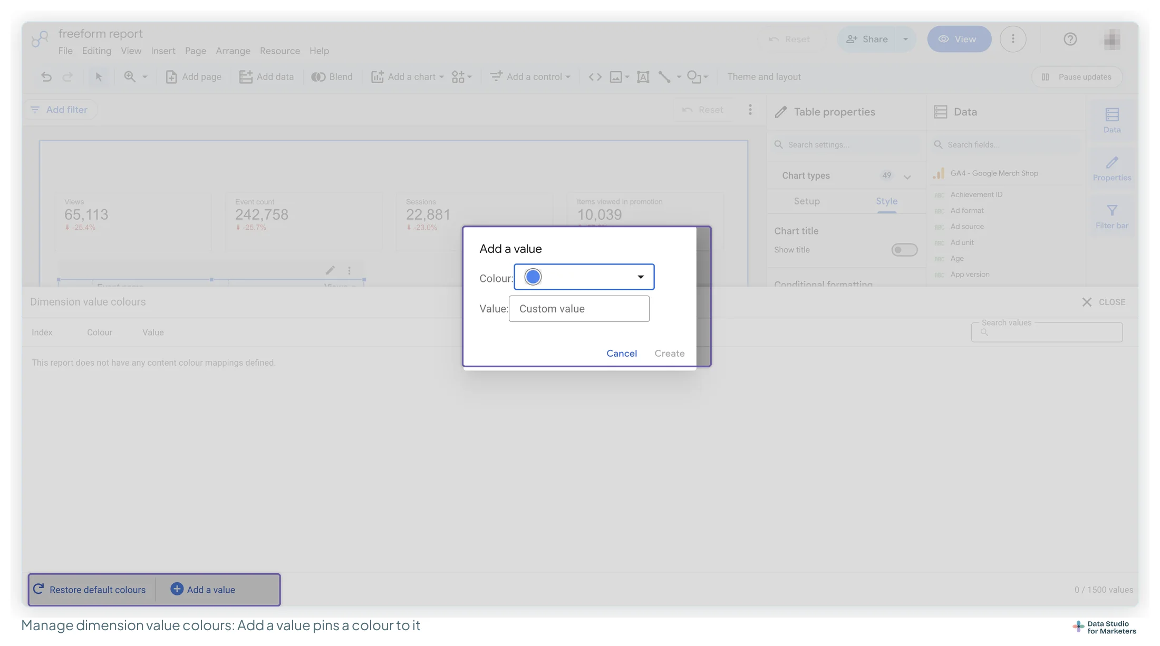Click Restore default colours

(89, 590)
